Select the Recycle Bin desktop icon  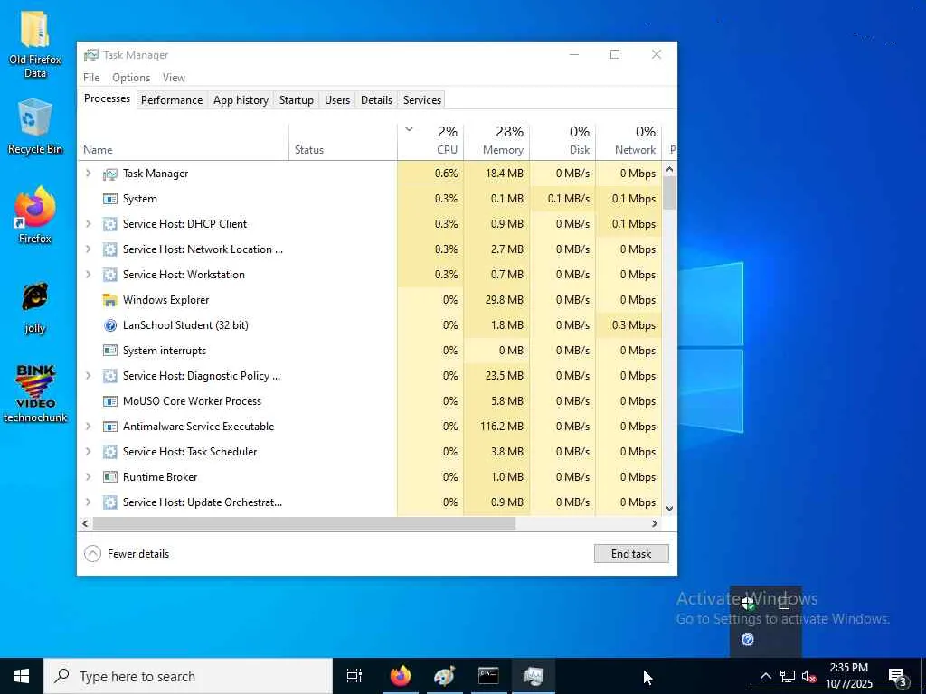[x=35, y=127]
